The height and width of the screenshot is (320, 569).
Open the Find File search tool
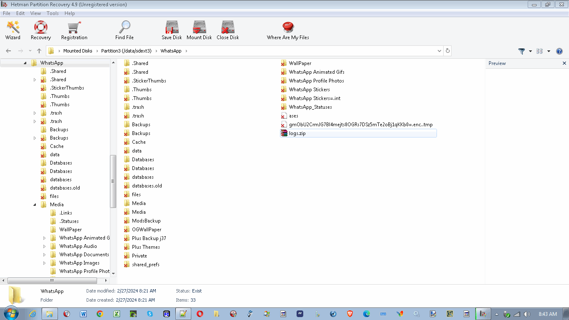coord(125,30)
